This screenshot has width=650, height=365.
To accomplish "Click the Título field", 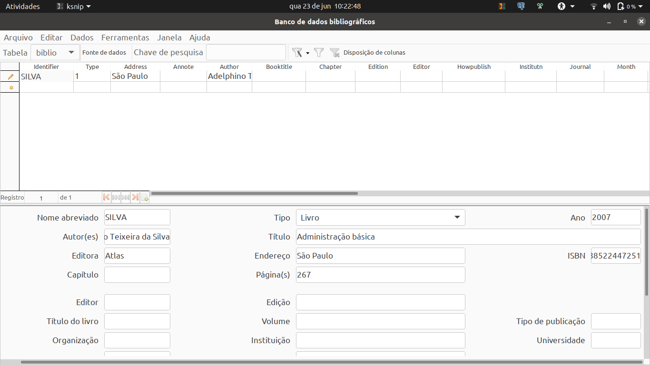I will (468, 237).
